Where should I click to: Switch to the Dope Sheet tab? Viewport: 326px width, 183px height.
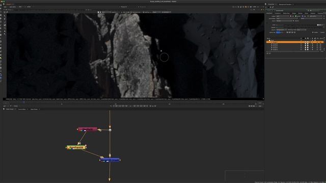[x=34, y=109]
